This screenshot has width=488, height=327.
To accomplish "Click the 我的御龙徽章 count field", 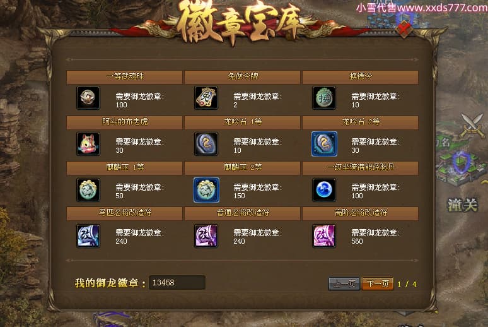I will [177, 282].
